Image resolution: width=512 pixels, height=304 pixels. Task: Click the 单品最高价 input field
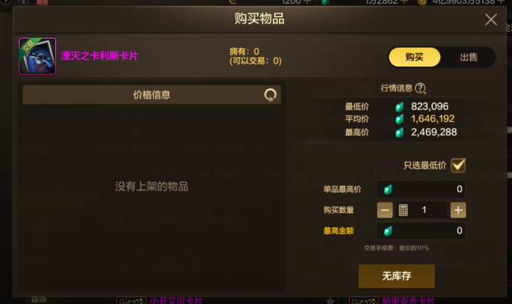pos(421,189)
